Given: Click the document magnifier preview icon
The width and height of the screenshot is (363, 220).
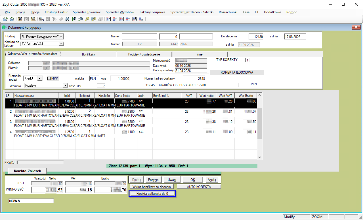Looking at the screenshot, I should point(33,19).
